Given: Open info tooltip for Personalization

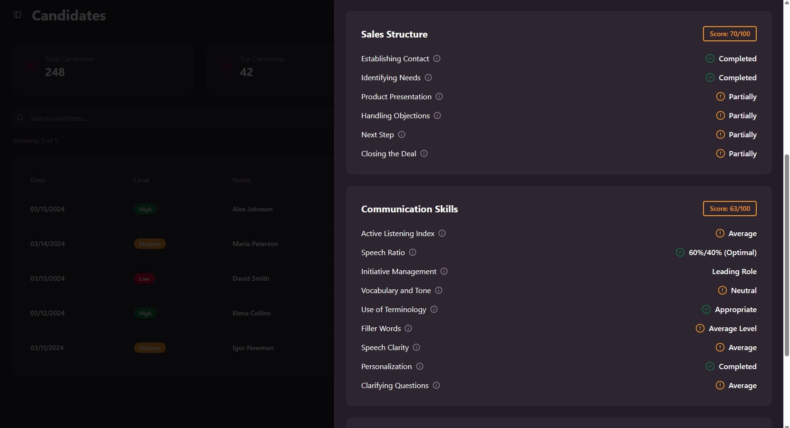Looking at the screenshot, I should pos(419,366).
